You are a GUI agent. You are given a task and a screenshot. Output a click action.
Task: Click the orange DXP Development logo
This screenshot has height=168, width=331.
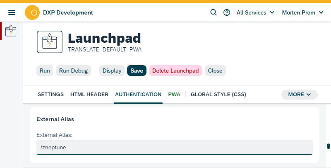coord(32,13)
